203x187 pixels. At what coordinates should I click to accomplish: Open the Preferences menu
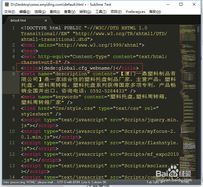[136, 12]
